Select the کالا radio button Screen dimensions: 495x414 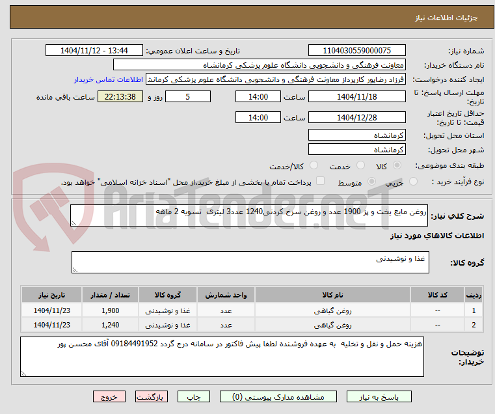click(x=397, y=165)
